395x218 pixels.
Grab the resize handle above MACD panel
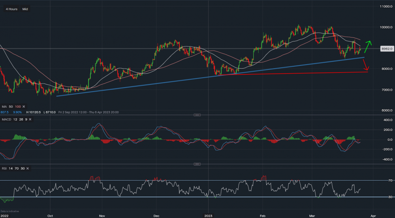pos(197,115)
